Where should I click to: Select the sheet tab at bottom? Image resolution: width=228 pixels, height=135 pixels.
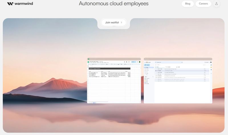tap(94, 103)
